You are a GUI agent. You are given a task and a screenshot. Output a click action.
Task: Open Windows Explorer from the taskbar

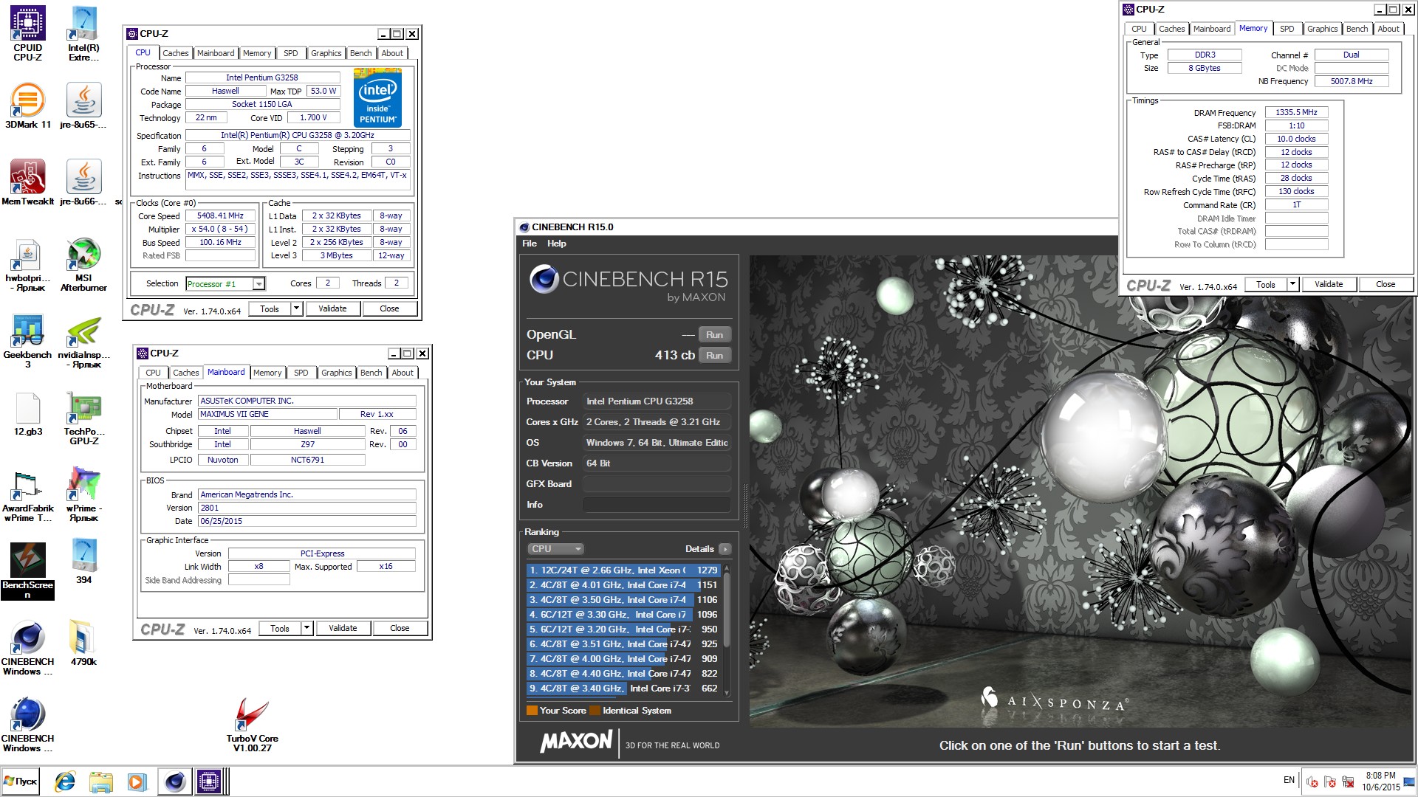[100, 782]
